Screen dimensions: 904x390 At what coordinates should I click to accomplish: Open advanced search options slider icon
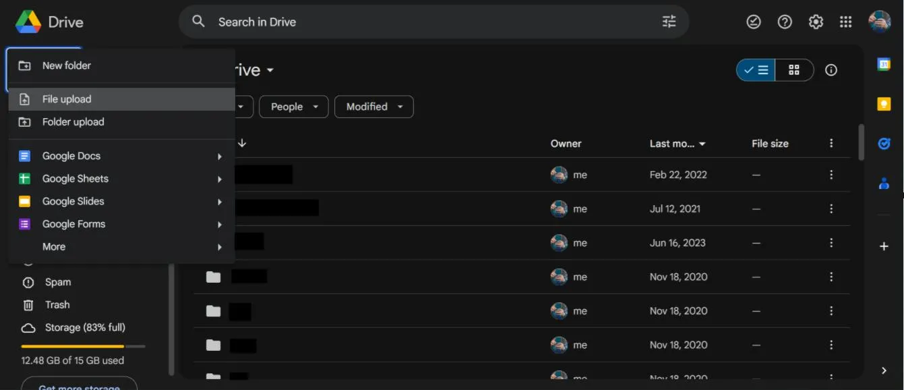pyautogui.click(x=669, y=22)
